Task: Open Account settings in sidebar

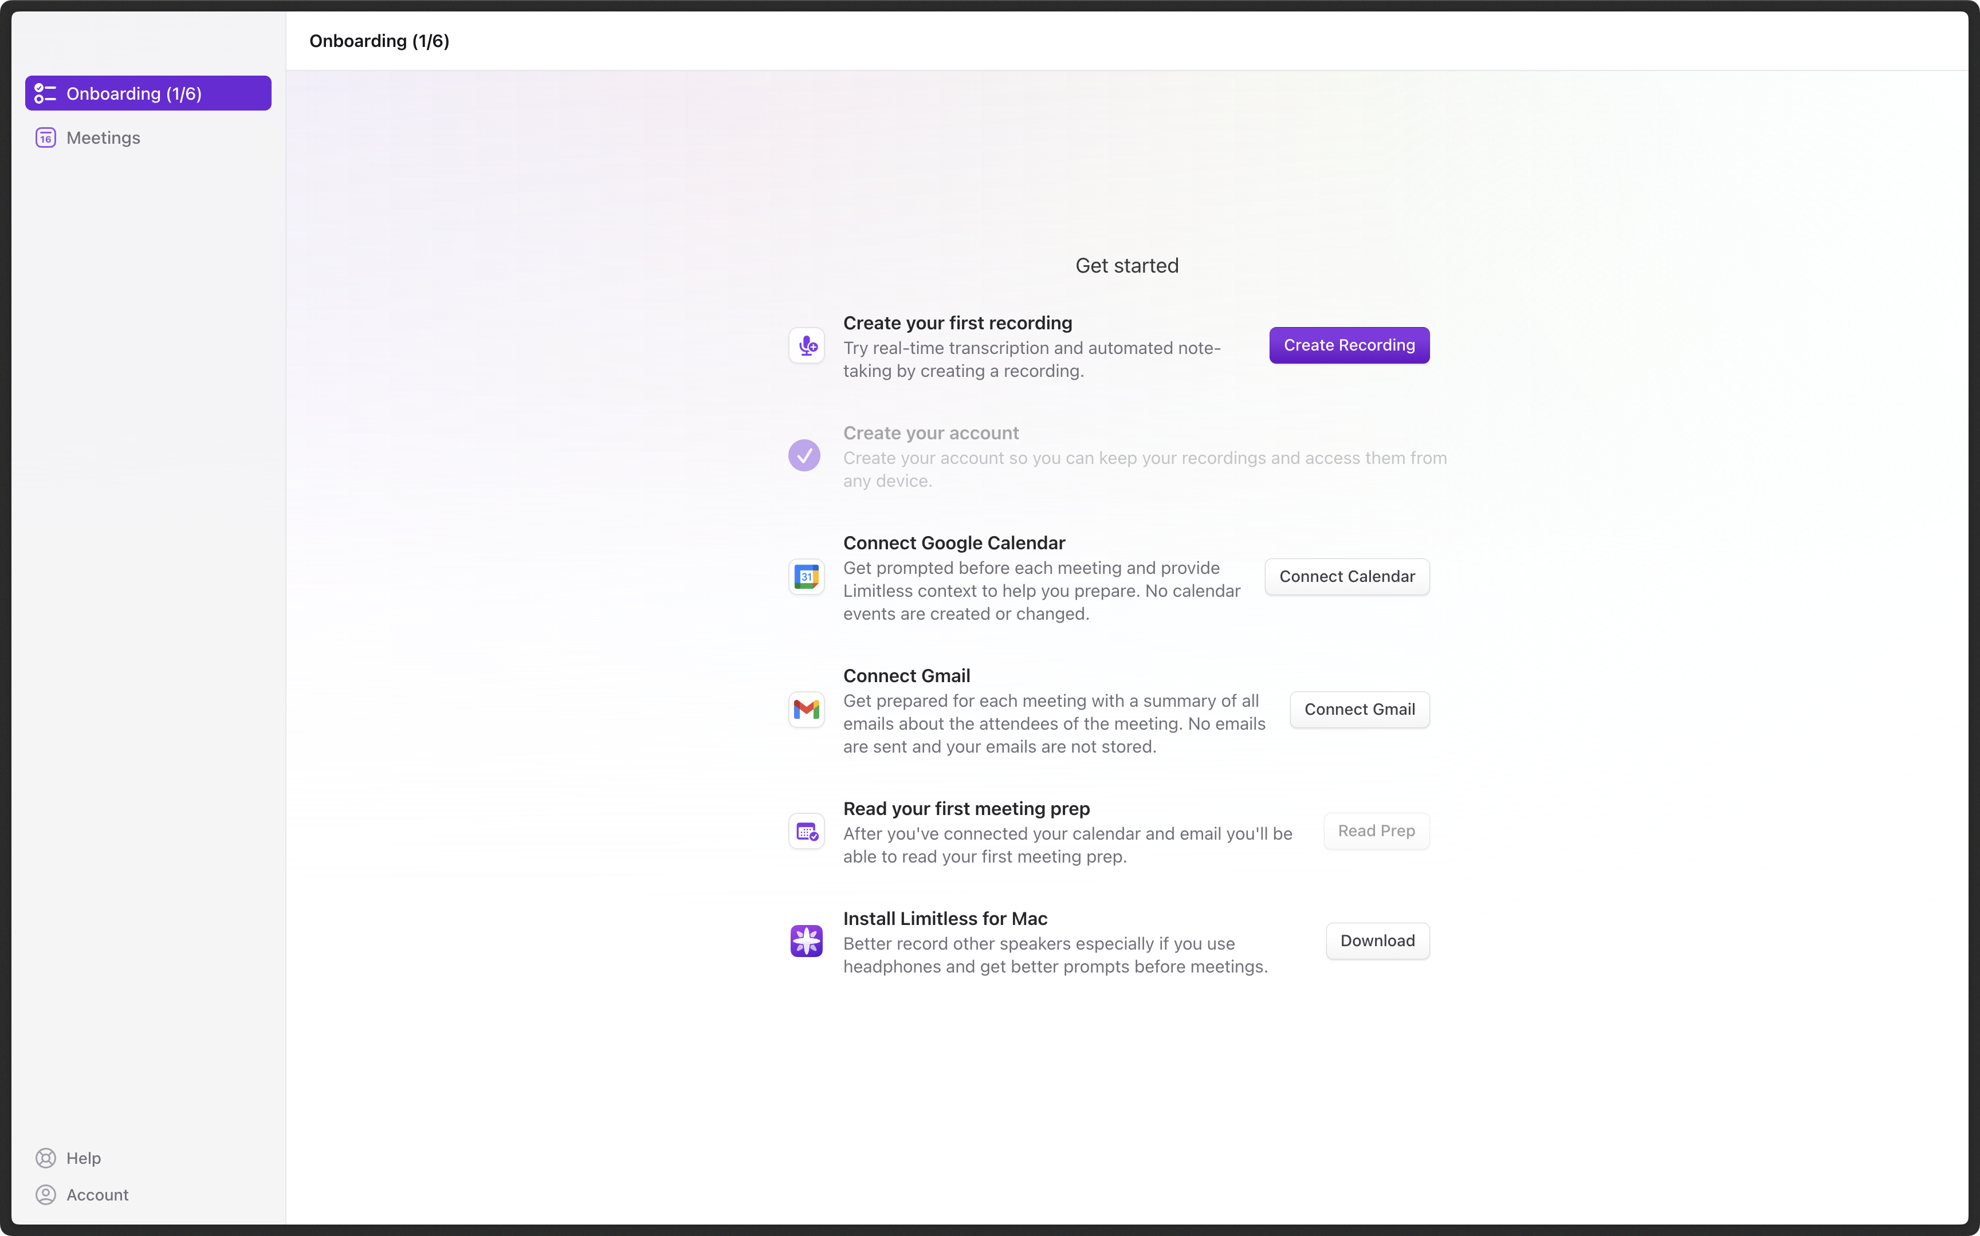Action: click(97, 1195)
